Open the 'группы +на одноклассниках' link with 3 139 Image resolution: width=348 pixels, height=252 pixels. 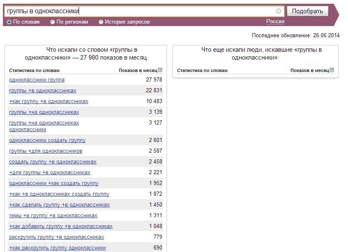pos(44,112)
